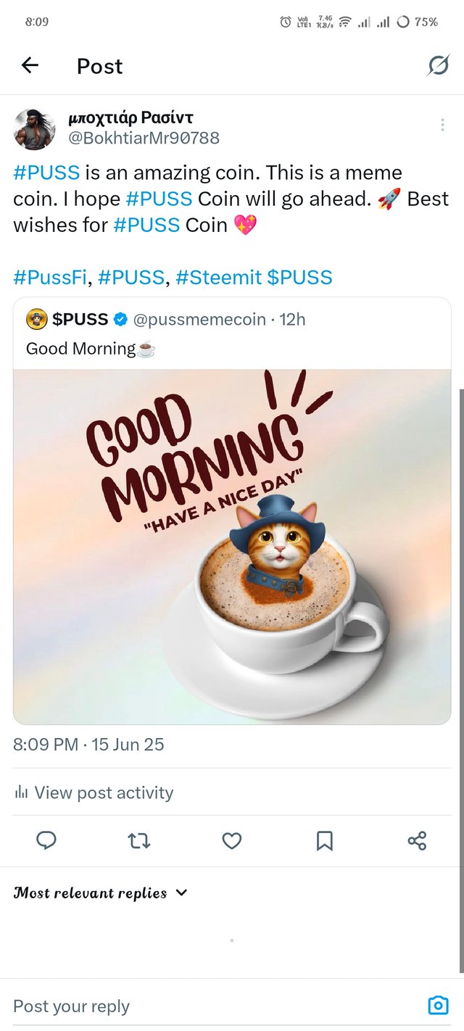
Task: Tap @BokhtiarMr90788 username handle
Action: pyautogui.click(x=144, y=138)
